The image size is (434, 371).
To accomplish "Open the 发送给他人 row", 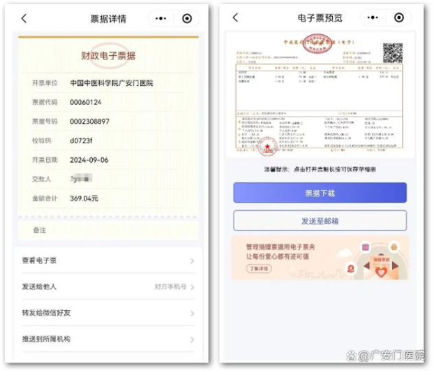I will (108, 286).
